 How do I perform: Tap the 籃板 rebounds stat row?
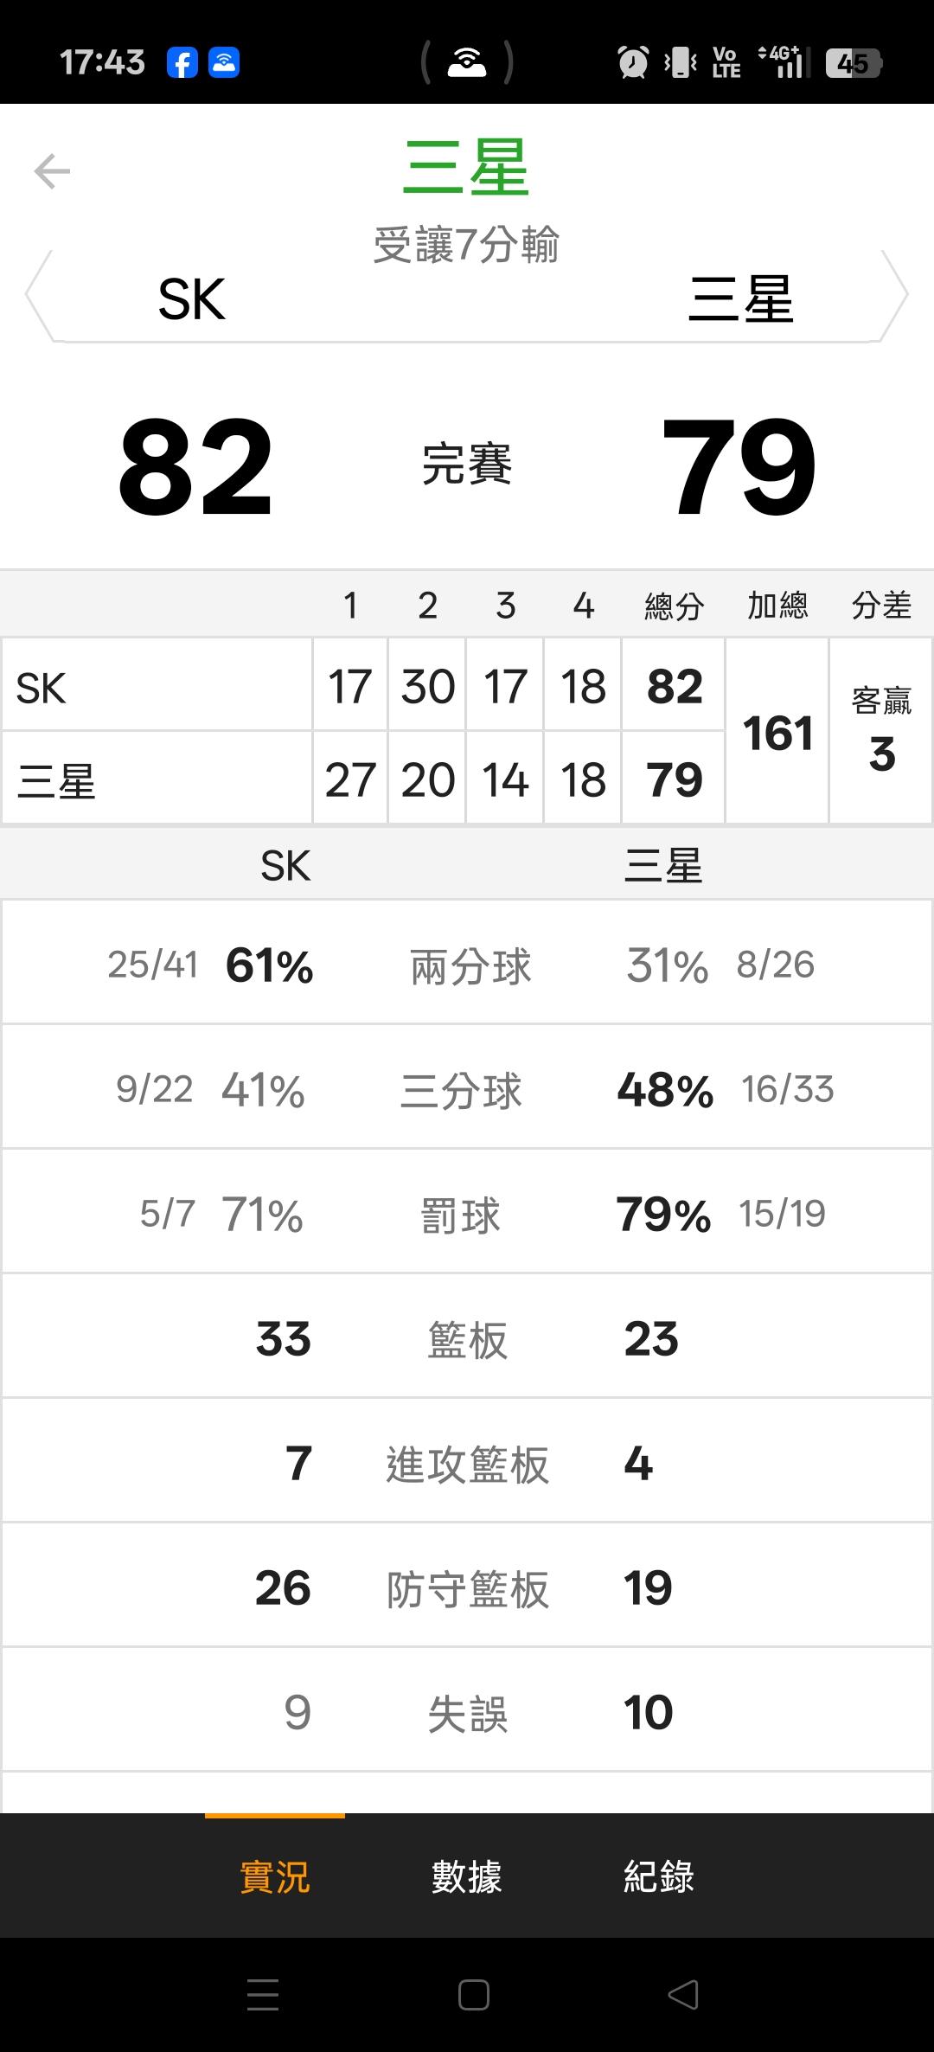pos(467,1339)
